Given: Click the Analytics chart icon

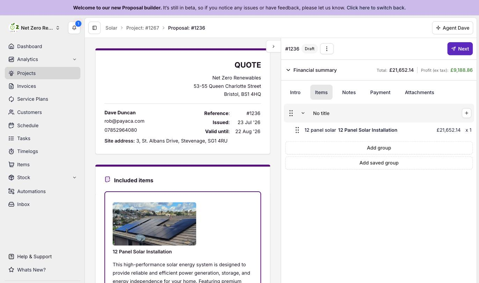Looking at the screenshot, I should [x=12, y=59].
